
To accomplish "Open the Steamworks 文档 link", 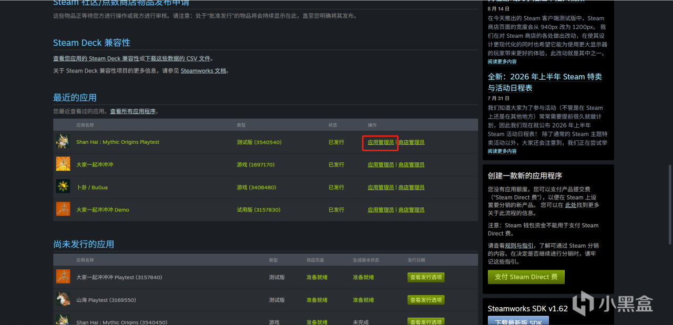I will tap(203, 70).
